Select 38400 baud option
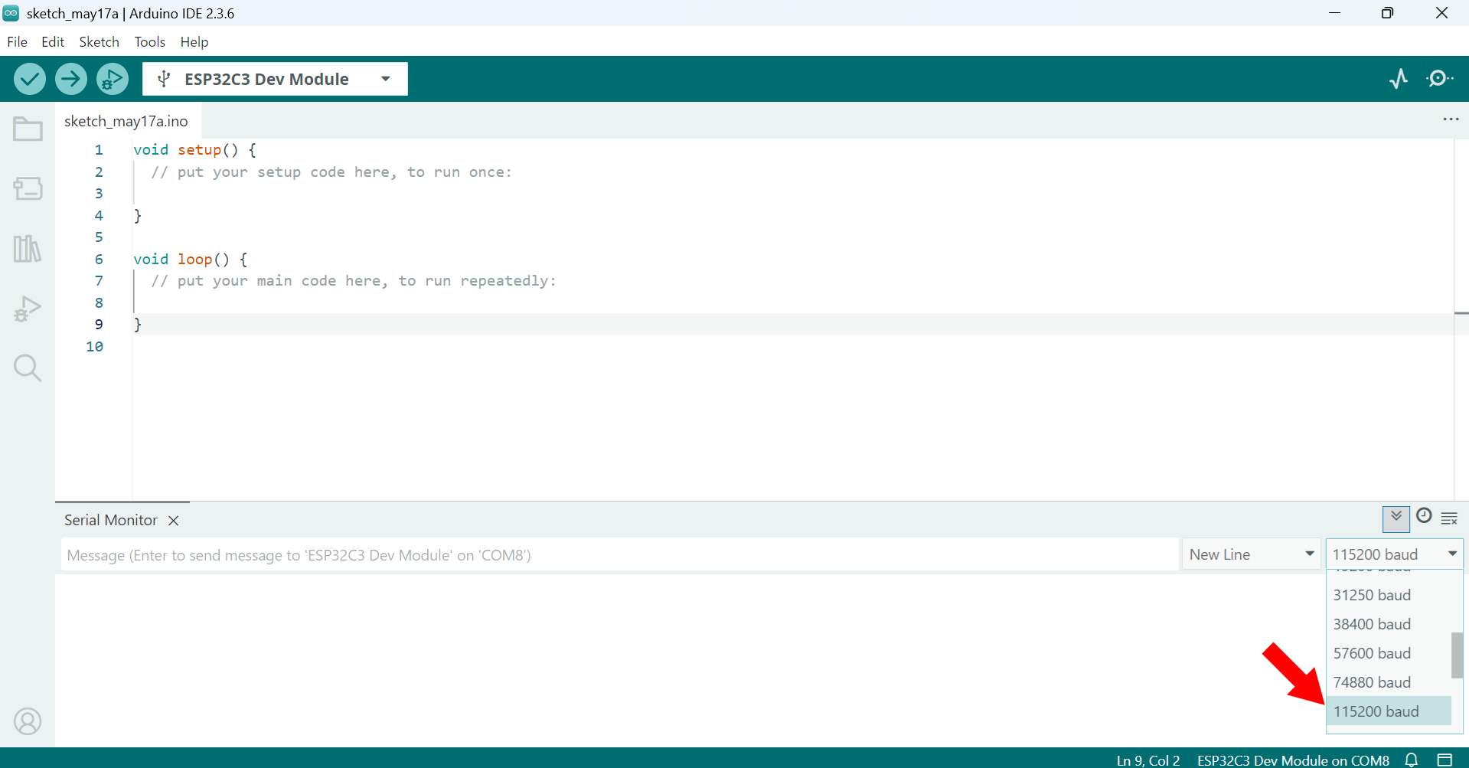 [1389, 624]
